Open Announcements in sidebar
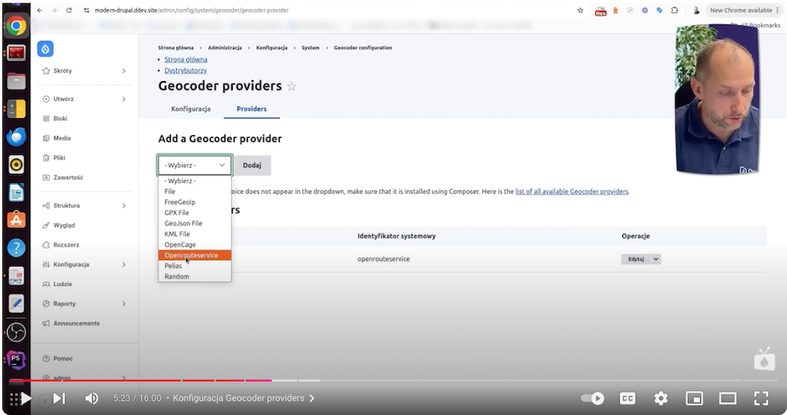 76,323
